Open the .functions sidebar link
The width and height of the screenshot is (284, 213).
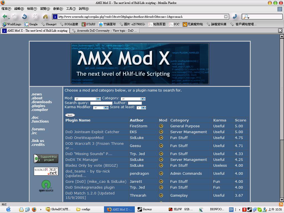(40, 121)
